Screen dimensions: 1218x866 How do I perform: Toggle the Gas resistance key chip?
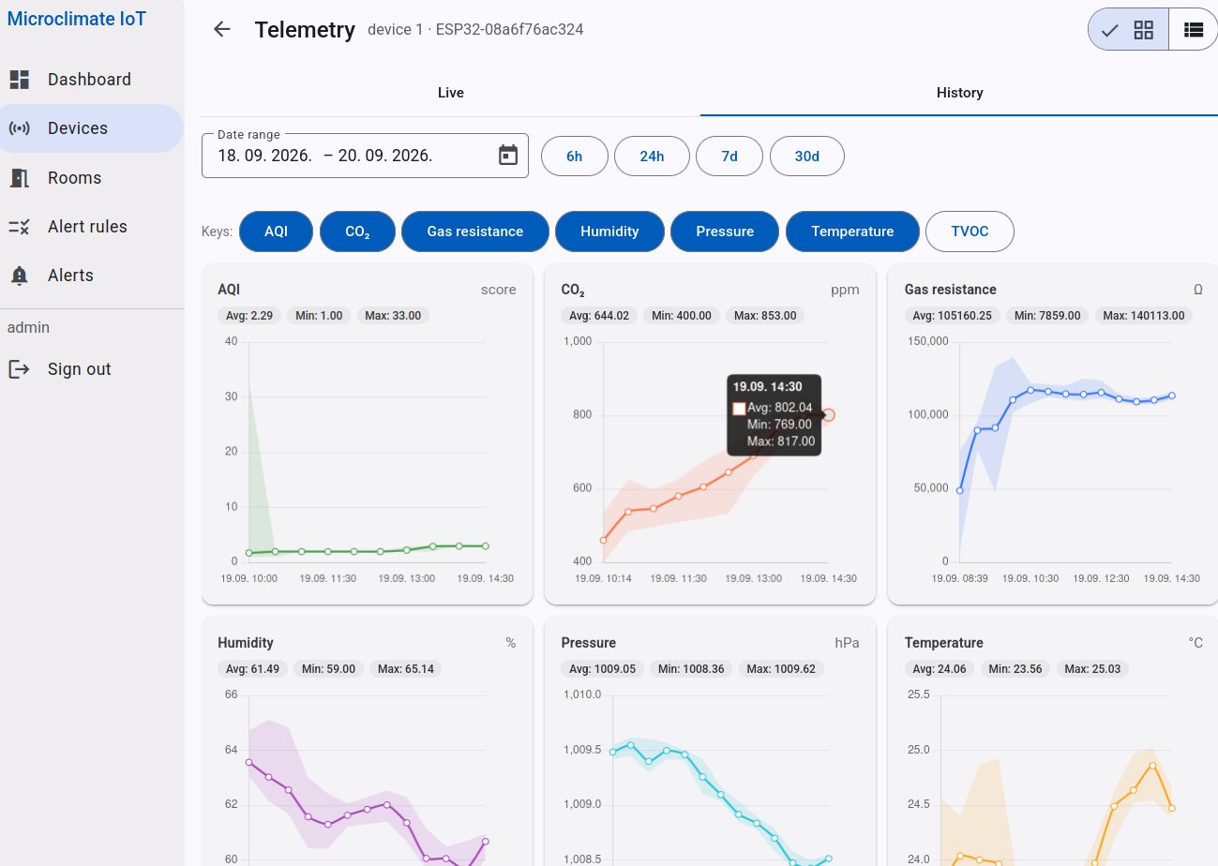pos(475,231)
